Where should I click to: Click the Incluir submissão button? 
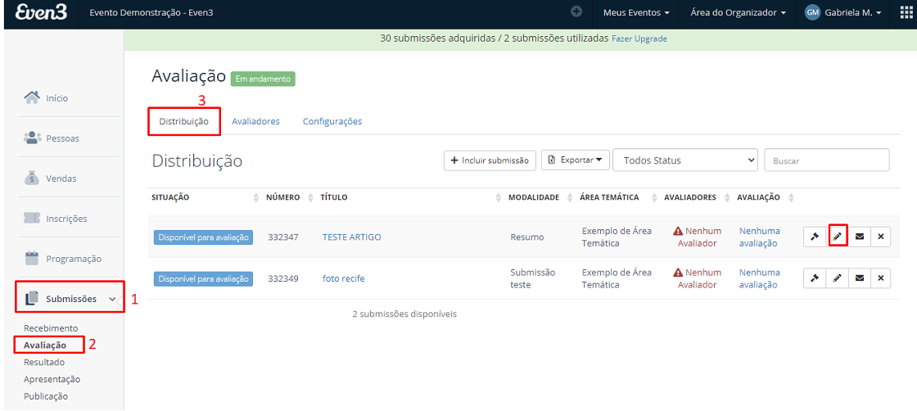pyautogui.click(x=490, y=160)
